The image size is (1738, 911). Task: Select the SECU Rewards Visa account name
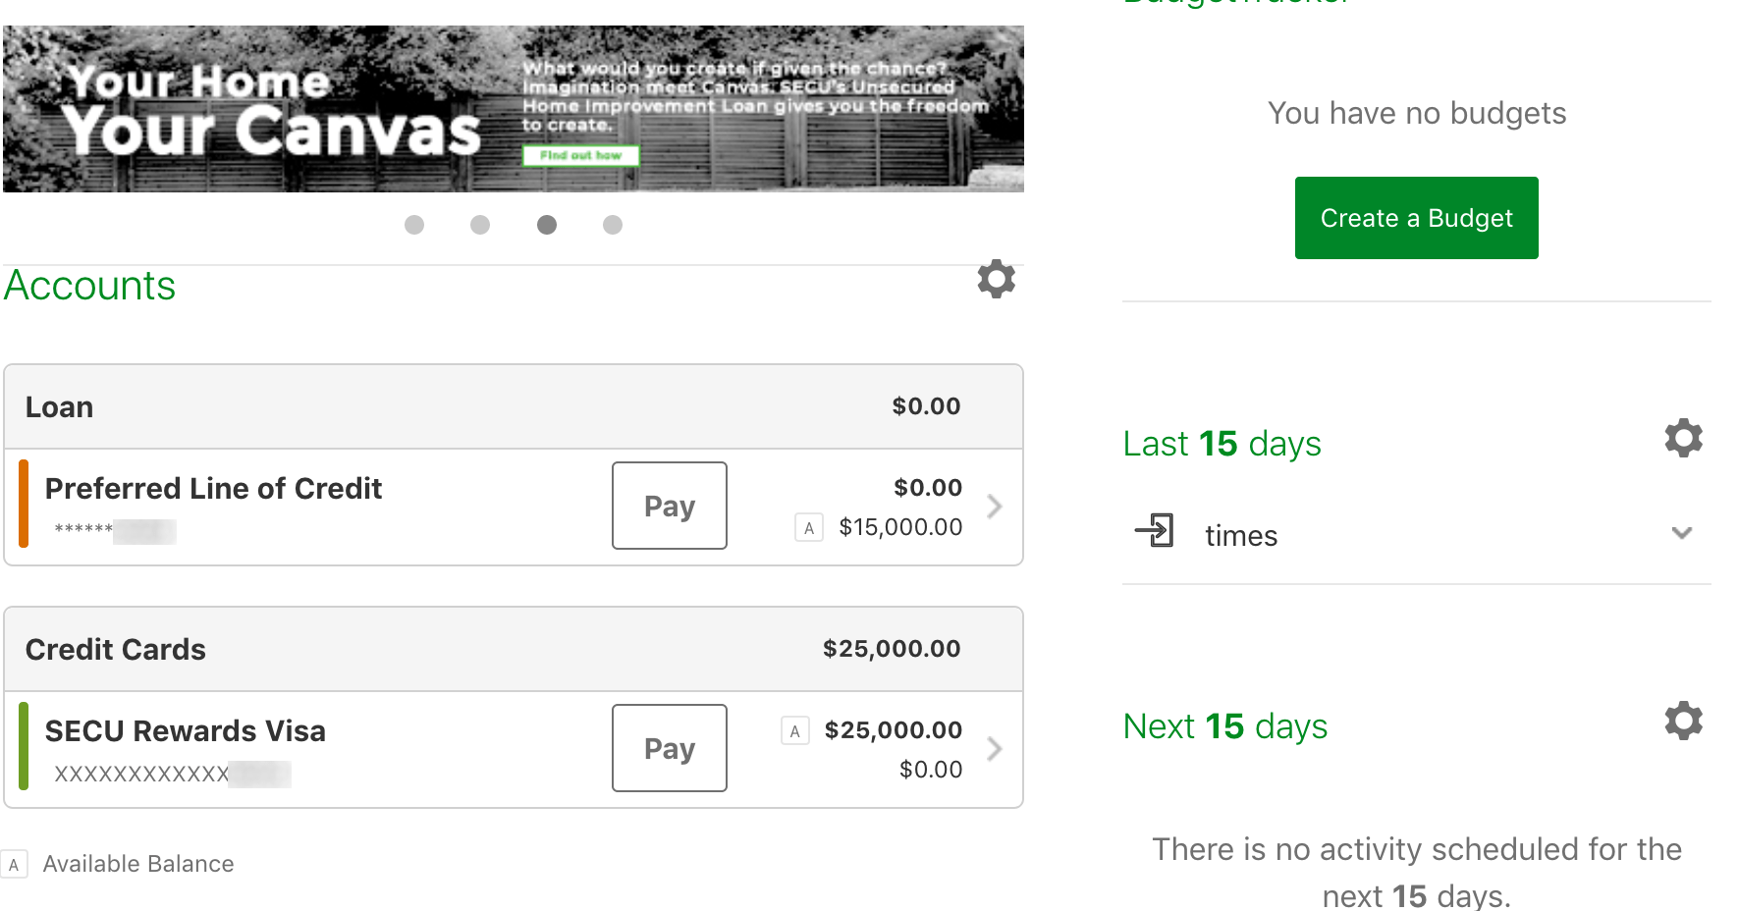pos(186,731)
